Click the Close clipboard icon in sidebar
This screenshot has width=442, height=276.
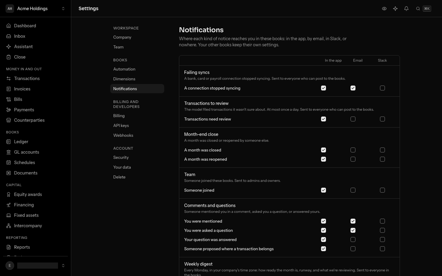tap(9, 57)
